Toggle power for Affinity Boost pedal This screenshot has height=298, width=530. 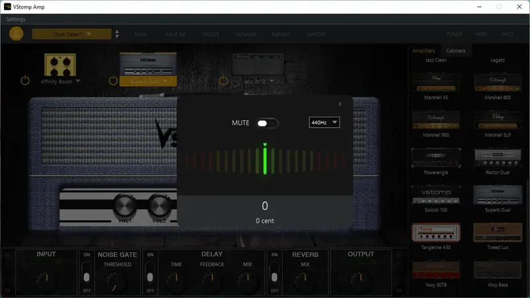tap(25, 81)
